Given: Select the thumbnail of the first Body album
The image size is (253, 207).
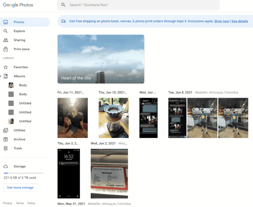Looking at the screenshot, I should point(11,85).
